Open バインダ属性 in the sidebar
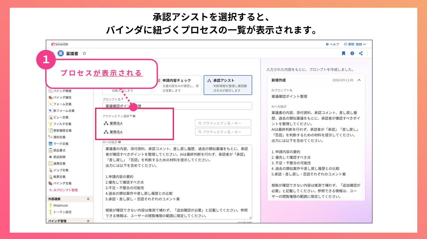This screenshot has height=239, width=427. [x=60, y=98]
